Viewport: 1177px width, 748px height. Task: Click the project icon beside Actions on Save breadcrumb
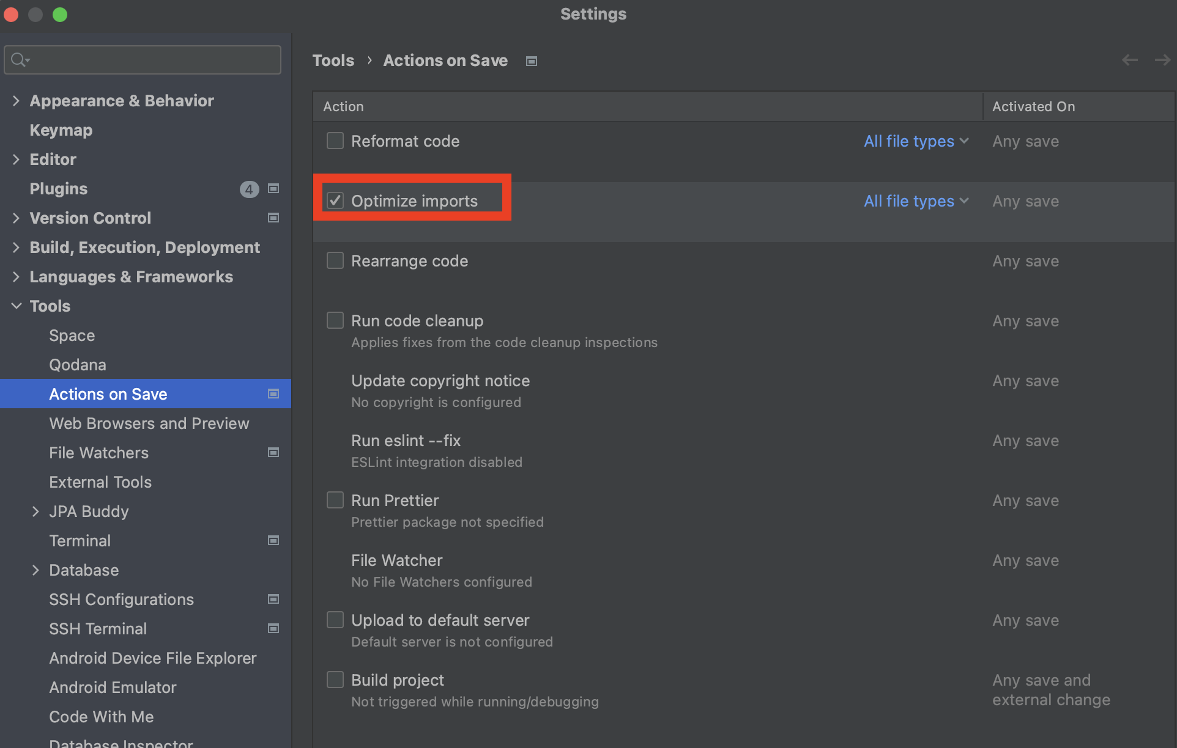point(532,61)
